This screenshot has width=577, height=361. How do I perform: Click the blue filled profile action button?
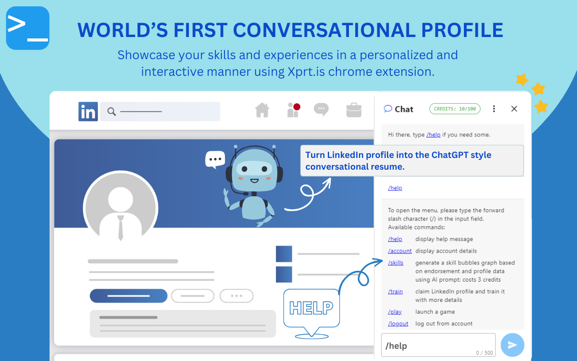pyautogui.click(x=128, y=296)
